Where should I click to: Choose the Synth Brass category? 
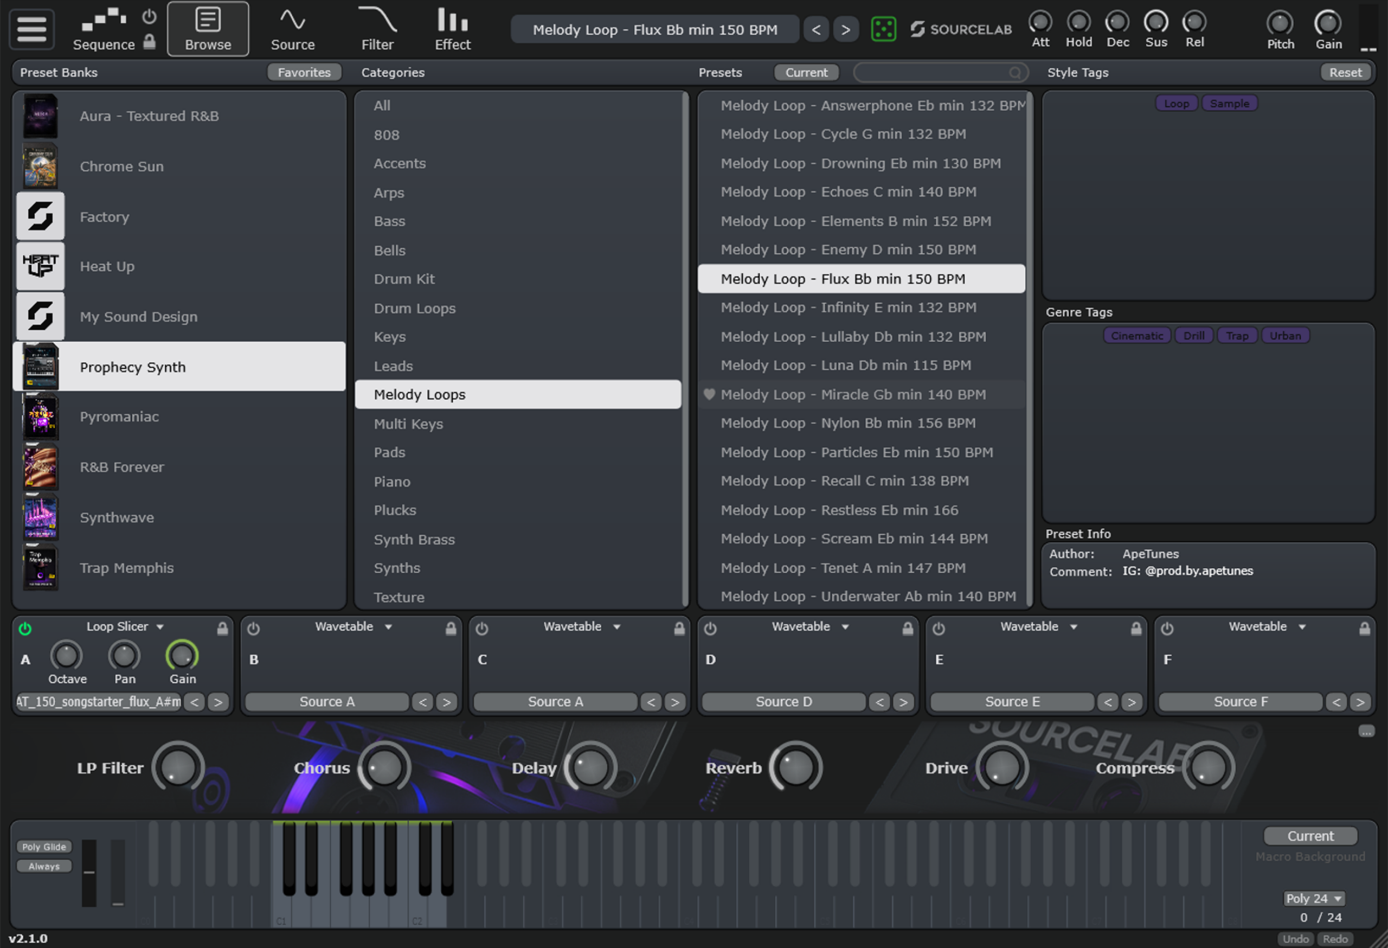tap(518, 540)
